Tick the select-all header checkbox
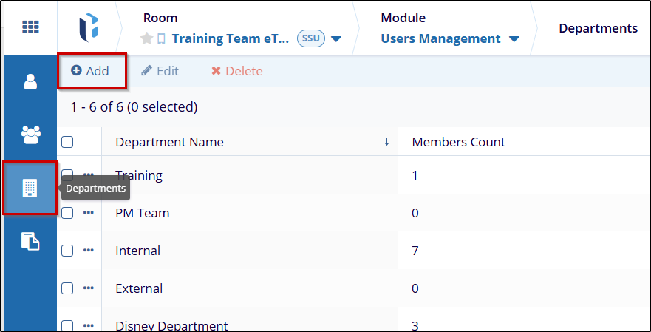Screen dimensions: 651x332 [67, 142]
